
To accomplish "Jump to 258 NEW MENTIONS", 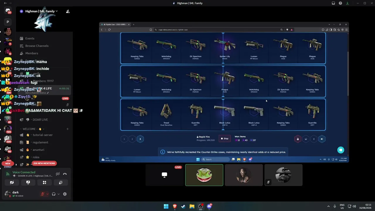I will [44, 163].
